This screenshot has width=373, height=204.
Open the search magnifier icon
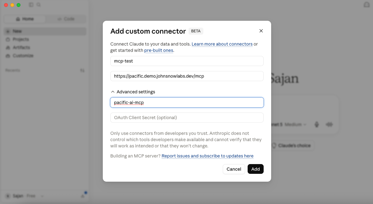coord(39,5)
